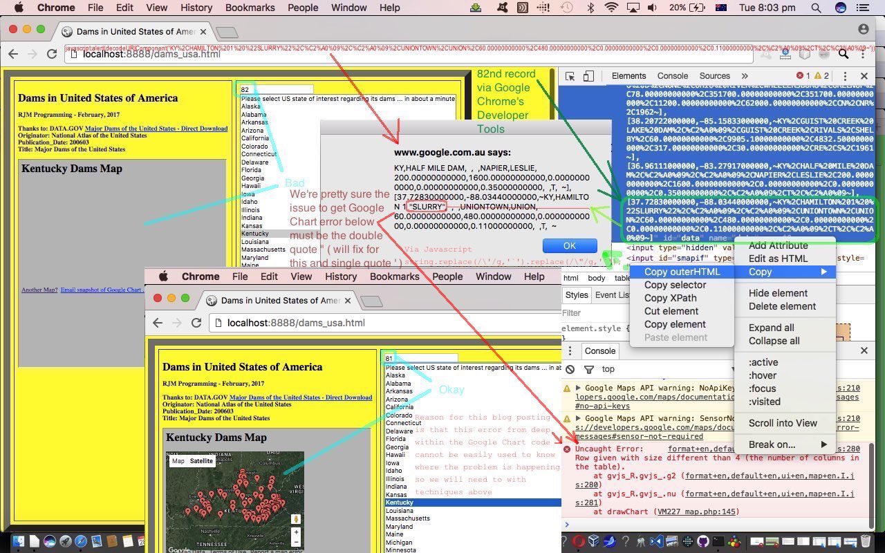885x553 pixels.
Task: Go back in the top Chrome window
Action: (13, 54)
